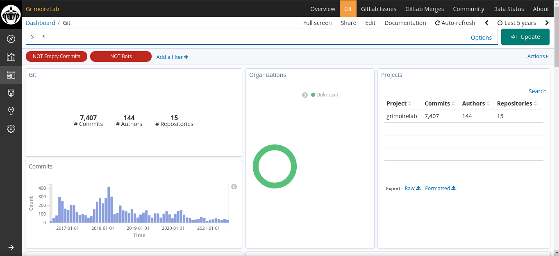The height and width of the screenshot is (256, 559).
Task: Step time range forward with right chevron
Action: coord(547,23)
